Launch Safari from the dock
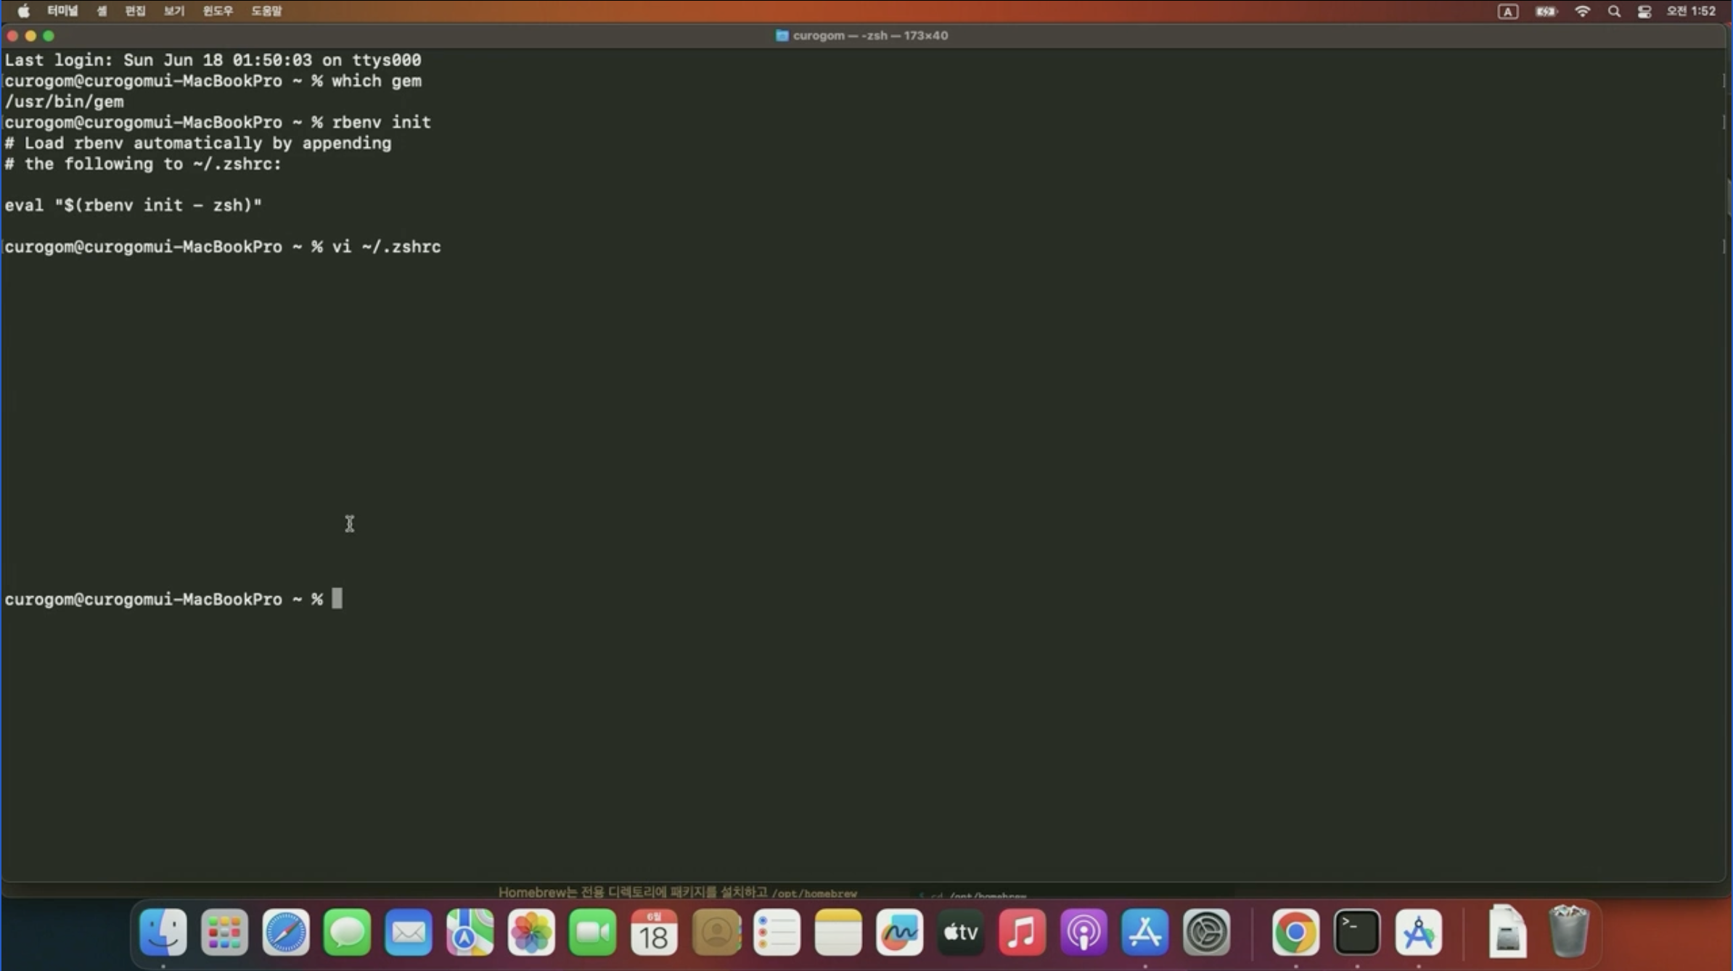1733x971 pixels. (285, 932)
